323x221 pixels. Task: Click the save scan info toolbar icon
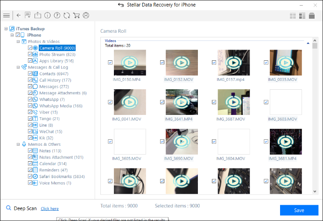[x=28, y=15]
